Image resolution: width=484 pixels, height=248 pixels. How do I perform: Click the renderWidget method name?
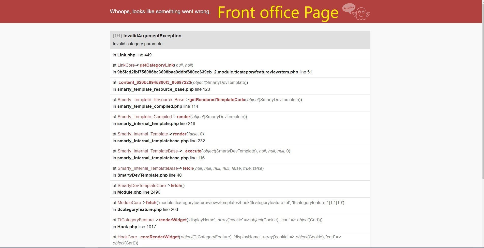tap(173, 220)
